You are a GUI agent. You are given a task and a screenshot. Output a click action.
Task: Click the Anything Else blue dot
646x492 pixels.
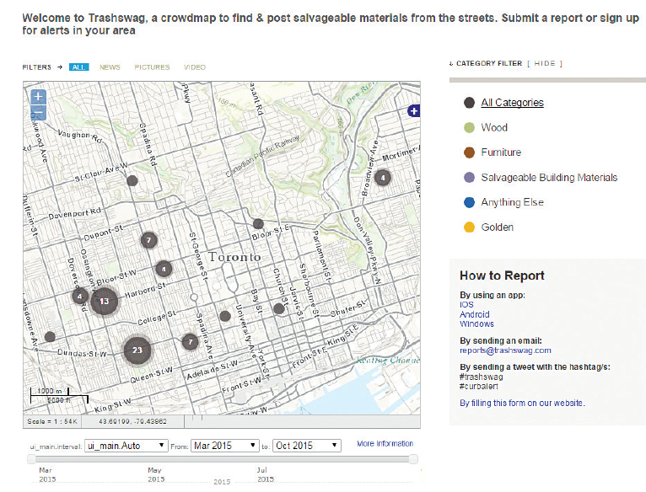point(469,202)
